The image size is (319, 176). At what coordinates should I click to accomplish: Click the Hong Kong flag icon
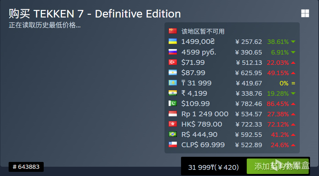[x=172, y=124]
